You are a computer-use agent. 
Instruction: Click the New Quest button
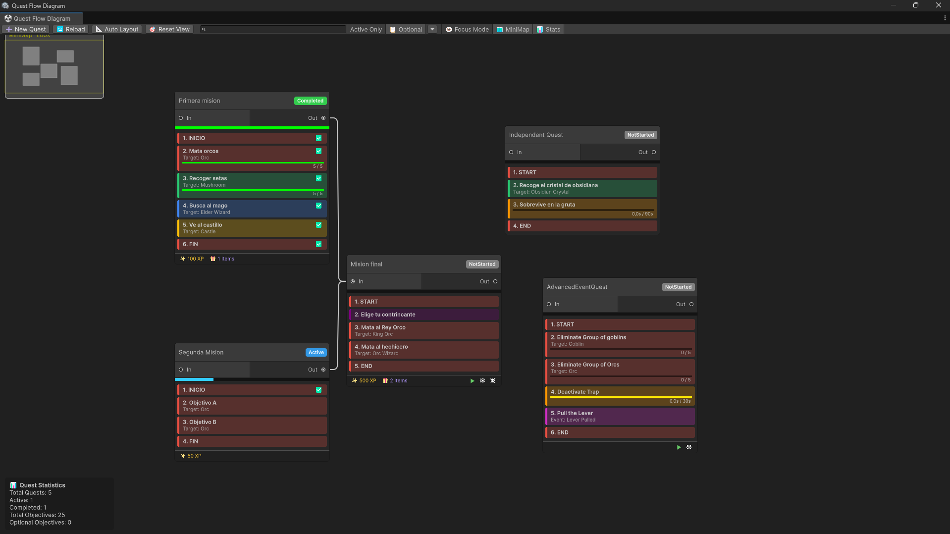[25, 29]
